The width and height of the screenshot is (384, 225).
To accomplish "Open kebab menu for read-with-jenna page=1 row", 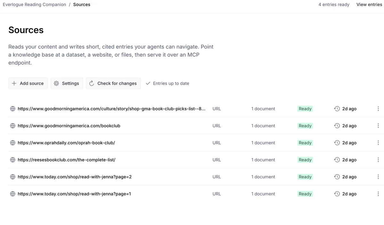I will pos(378,194).
